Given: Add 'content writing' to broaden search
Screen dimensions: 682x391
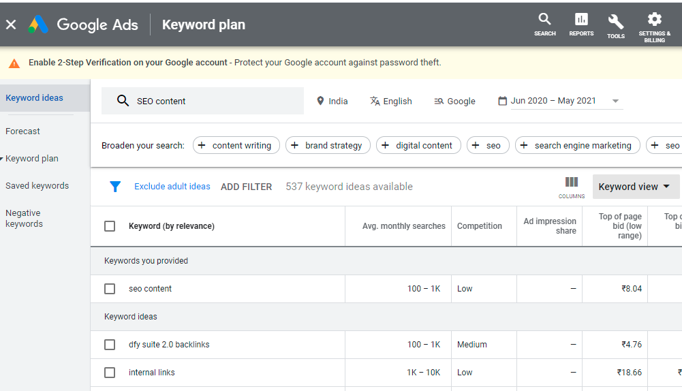Looking at the screenshot, I should (236, 145).
